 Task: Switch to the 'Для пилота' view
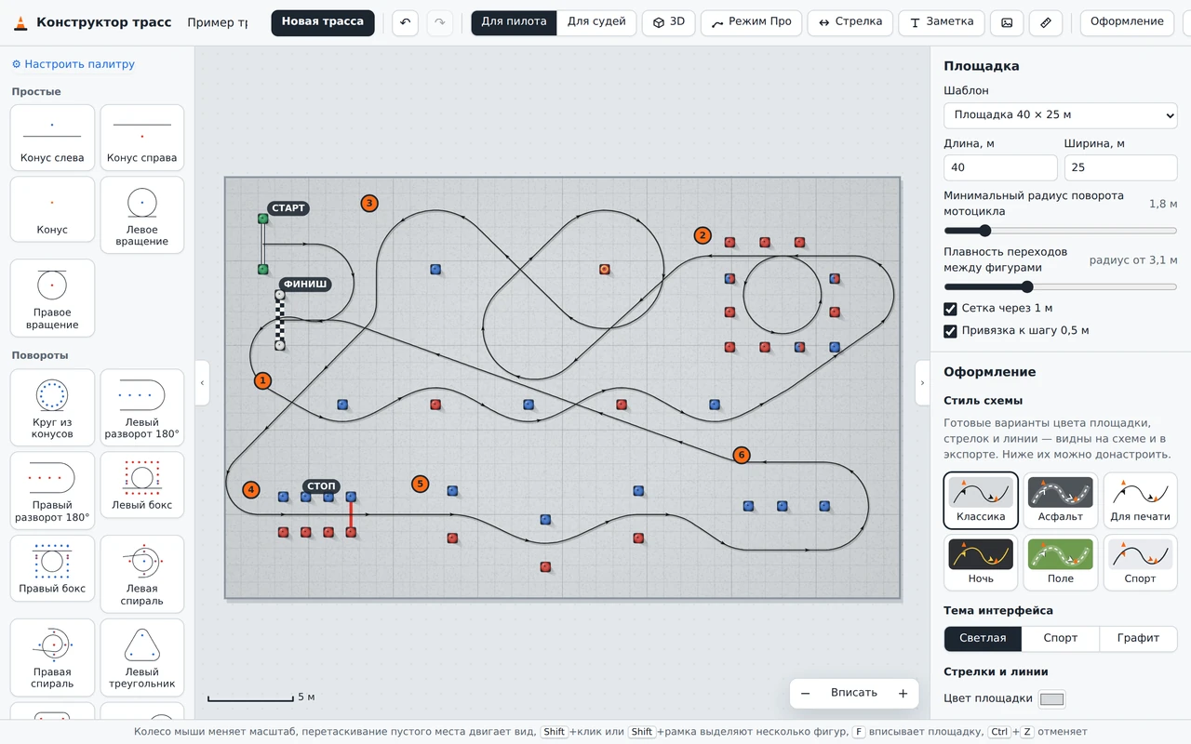pyautogui.click(x=514, y=22)
